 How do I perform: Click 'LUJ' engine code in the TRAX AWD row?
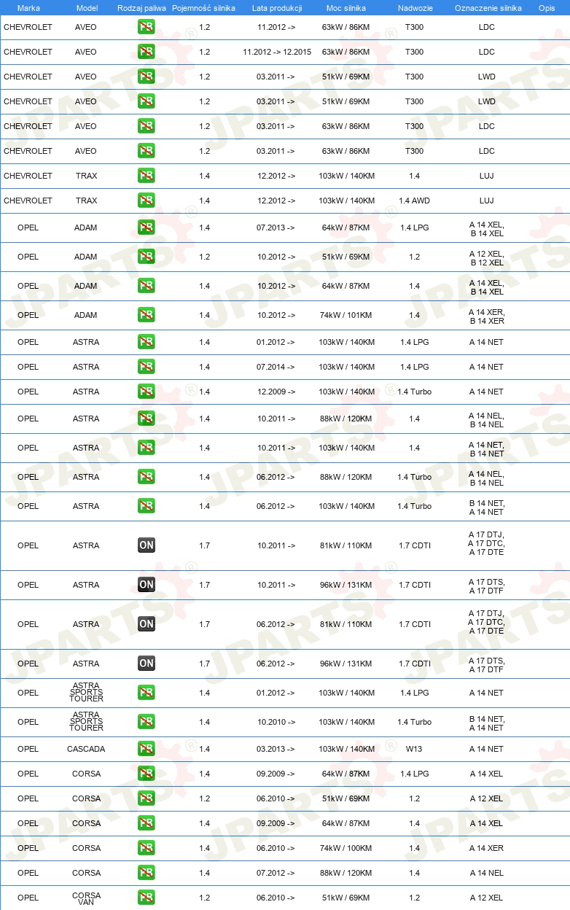click(486, 201)
